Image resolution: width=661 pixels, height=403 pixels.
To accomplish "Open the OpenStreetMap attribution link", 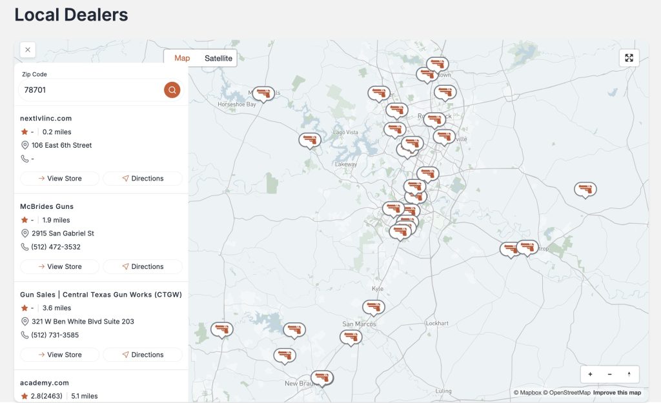I will click(569, 393).
